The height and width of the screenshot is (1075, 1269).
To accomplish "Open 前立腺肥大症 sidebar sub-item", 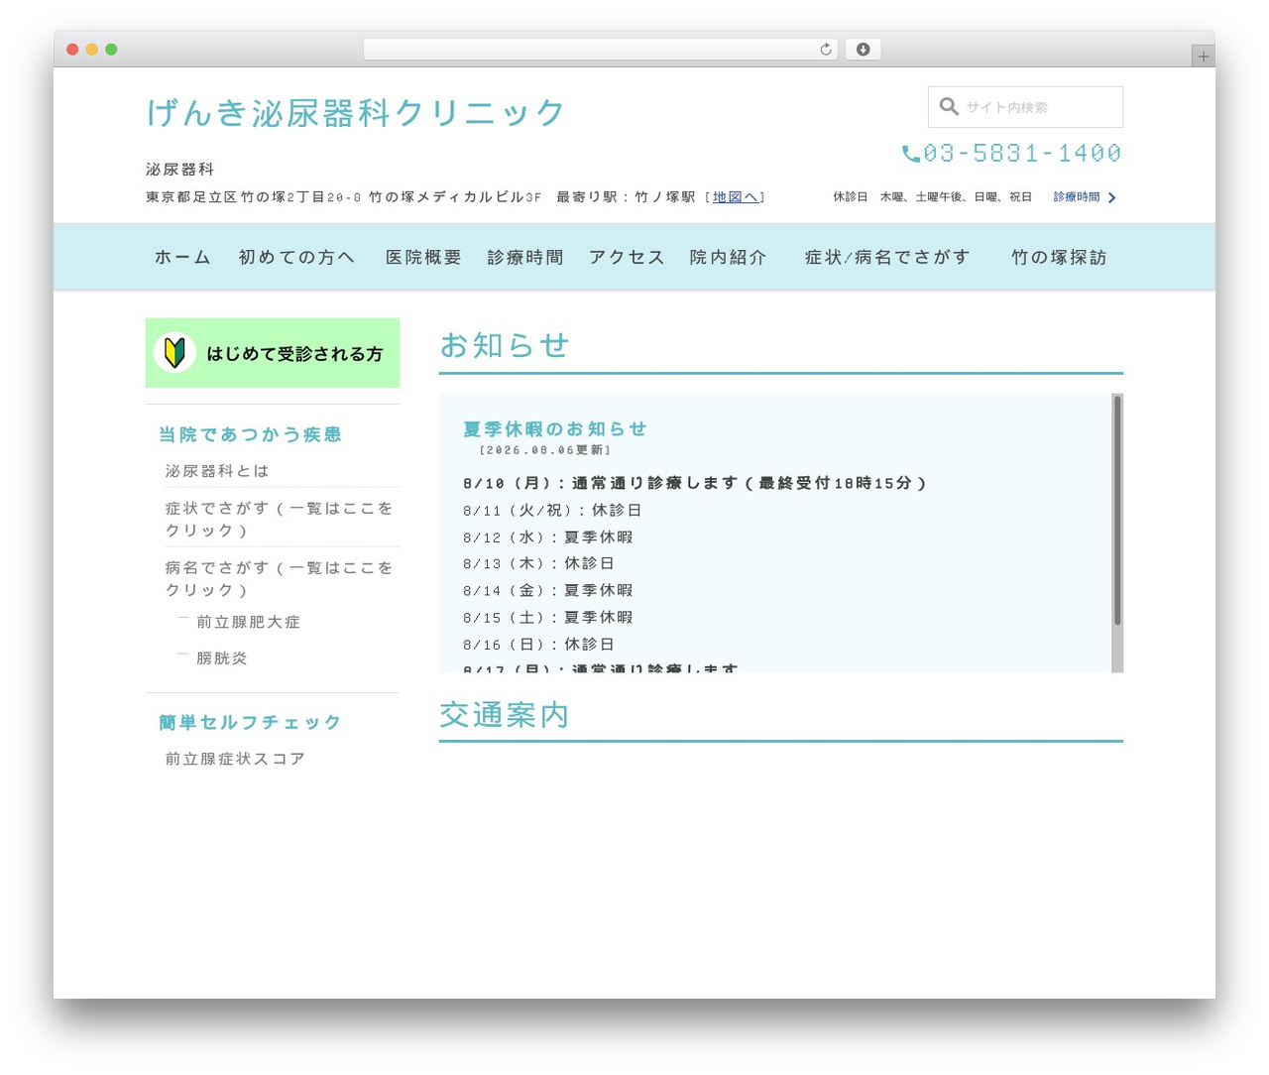I will [248, 622].
